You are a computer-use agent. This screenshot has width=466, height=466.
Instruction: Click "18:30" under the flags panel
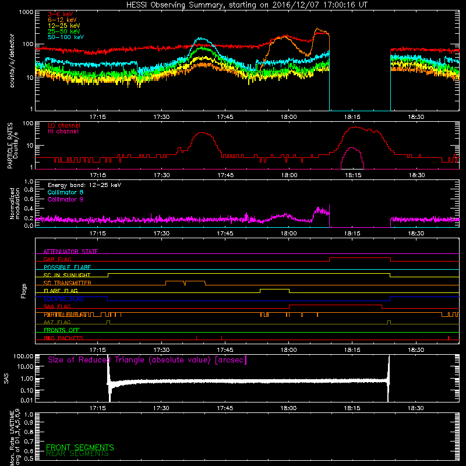pyautogui.click(x=416, y=350)
